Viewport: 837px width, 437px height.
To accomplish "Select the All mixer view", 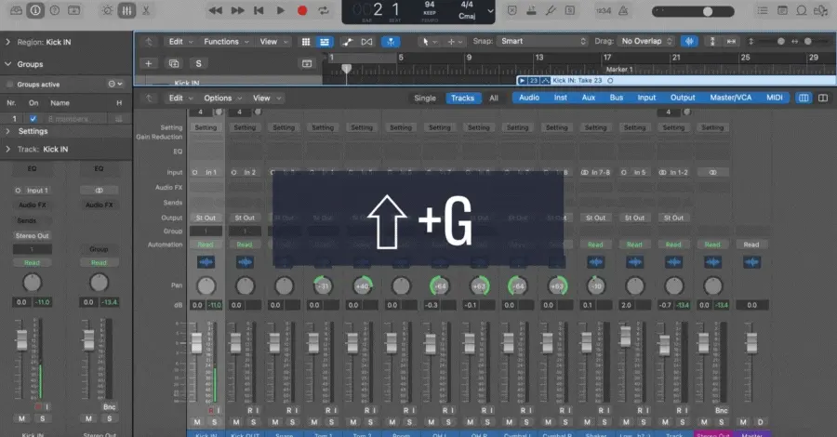I will click(494, 99).
